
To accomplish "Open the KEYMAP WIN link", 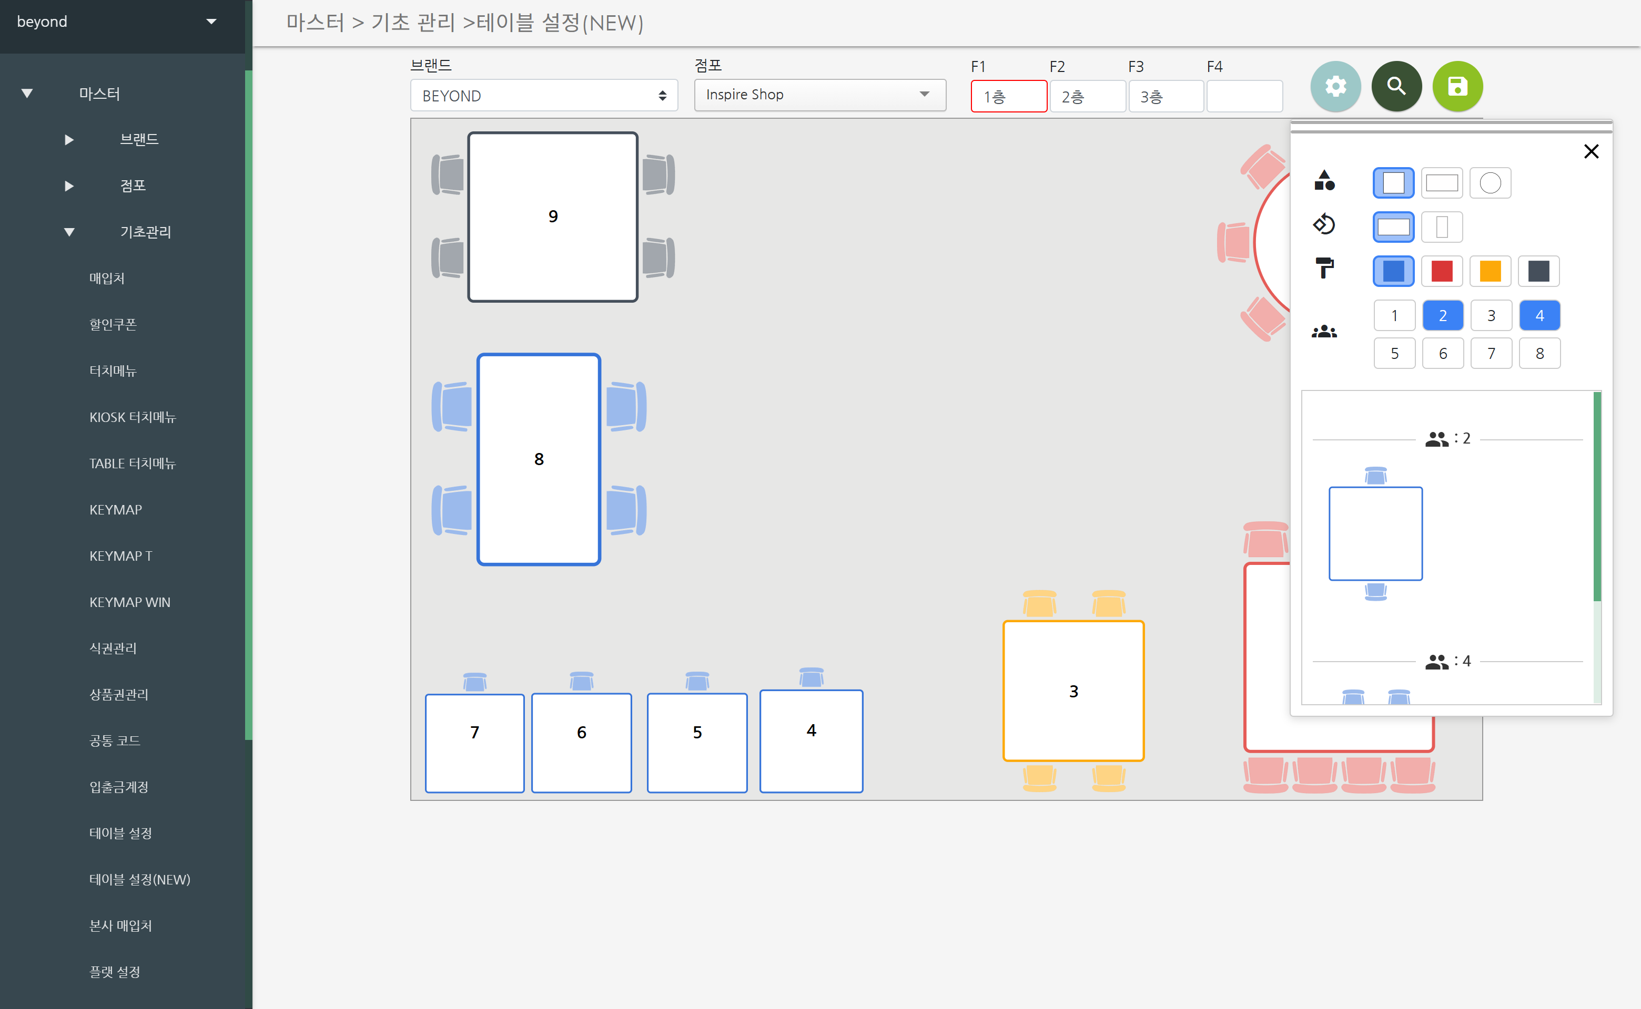I will [129, 602].
